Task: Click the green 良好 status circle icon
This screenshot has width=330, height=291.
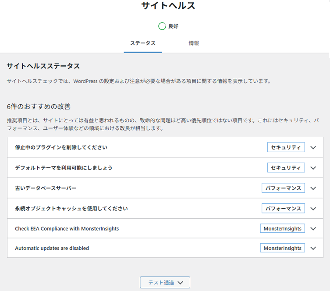Action: [x=162, y=26]
